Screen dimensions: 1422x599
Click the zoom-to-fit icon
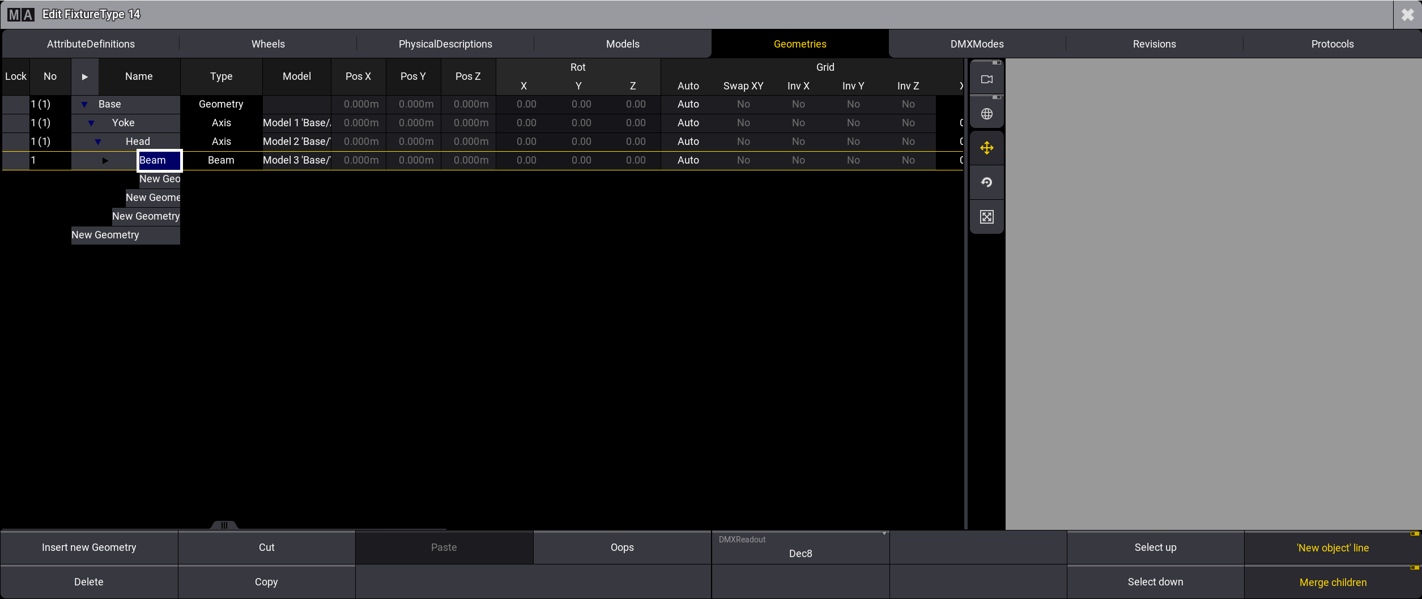[986, 217]
